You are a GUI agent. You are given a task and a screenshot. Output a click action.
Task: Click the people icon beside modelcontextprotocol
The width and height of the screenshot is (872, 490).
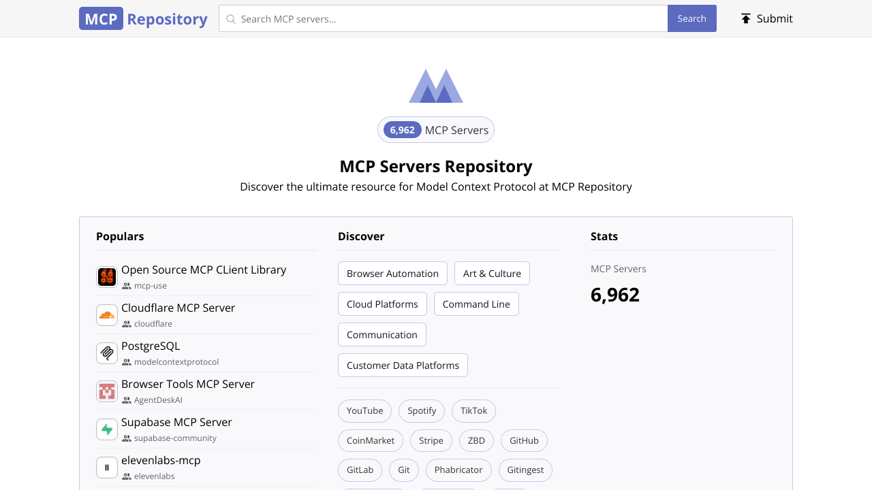coord(127,362)
